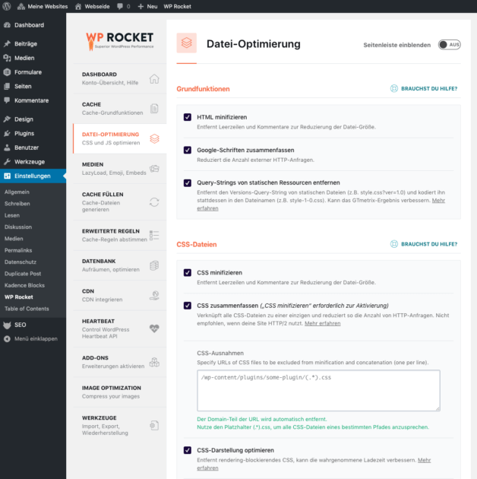The width and height of the screenshot is (477, 479).
Task: Click the Design brush icon
Action: [x=7, y=119]
